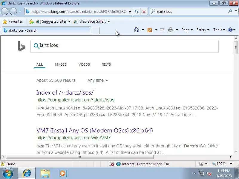
Task: Open search provider options dropdown arrow
Action: (x=236, y=11)
